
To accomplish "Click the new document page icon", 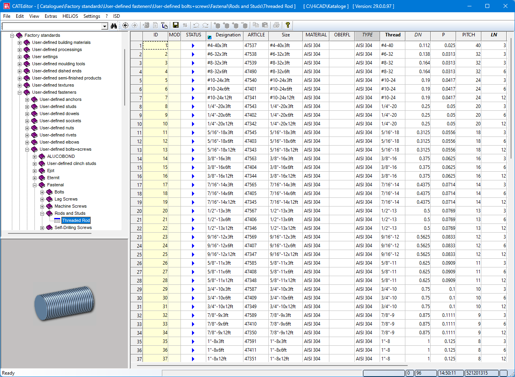I will 155,25.
